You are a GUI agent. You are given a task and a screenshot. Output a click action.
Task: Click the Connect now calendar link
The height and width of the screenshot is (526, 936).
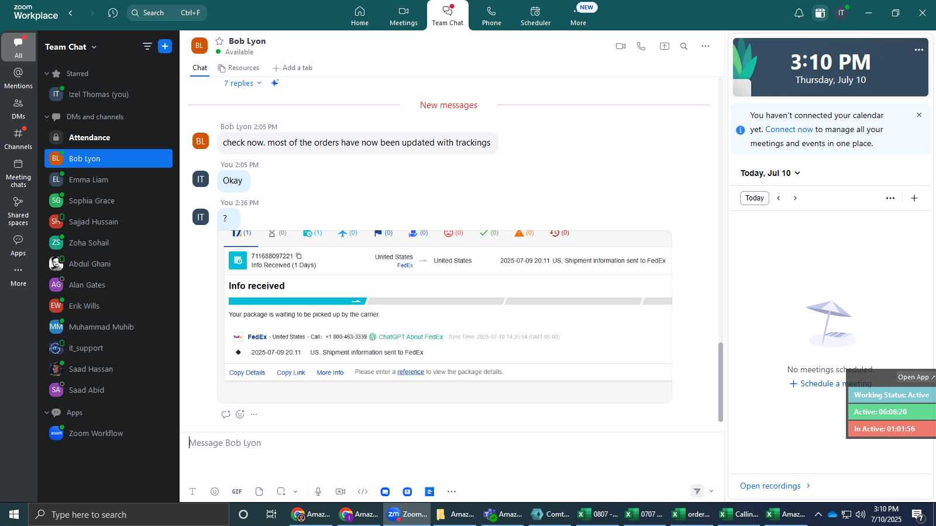(789, 129)
